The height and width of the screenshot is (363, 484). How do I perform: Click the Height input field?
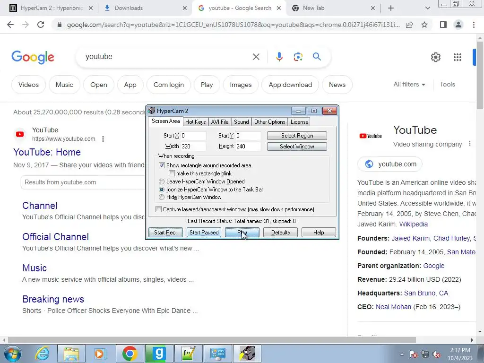pos(248,147)
